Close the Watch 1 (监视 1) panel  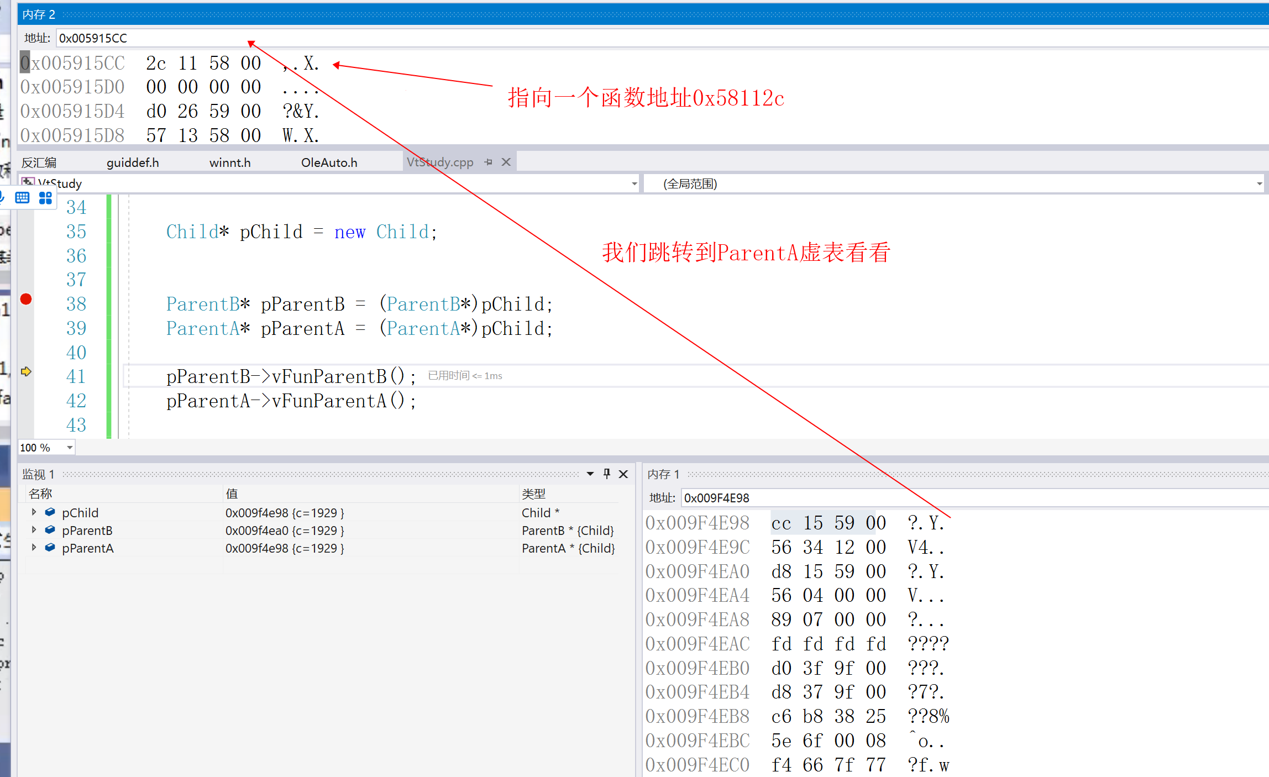[x=623, y=474]
